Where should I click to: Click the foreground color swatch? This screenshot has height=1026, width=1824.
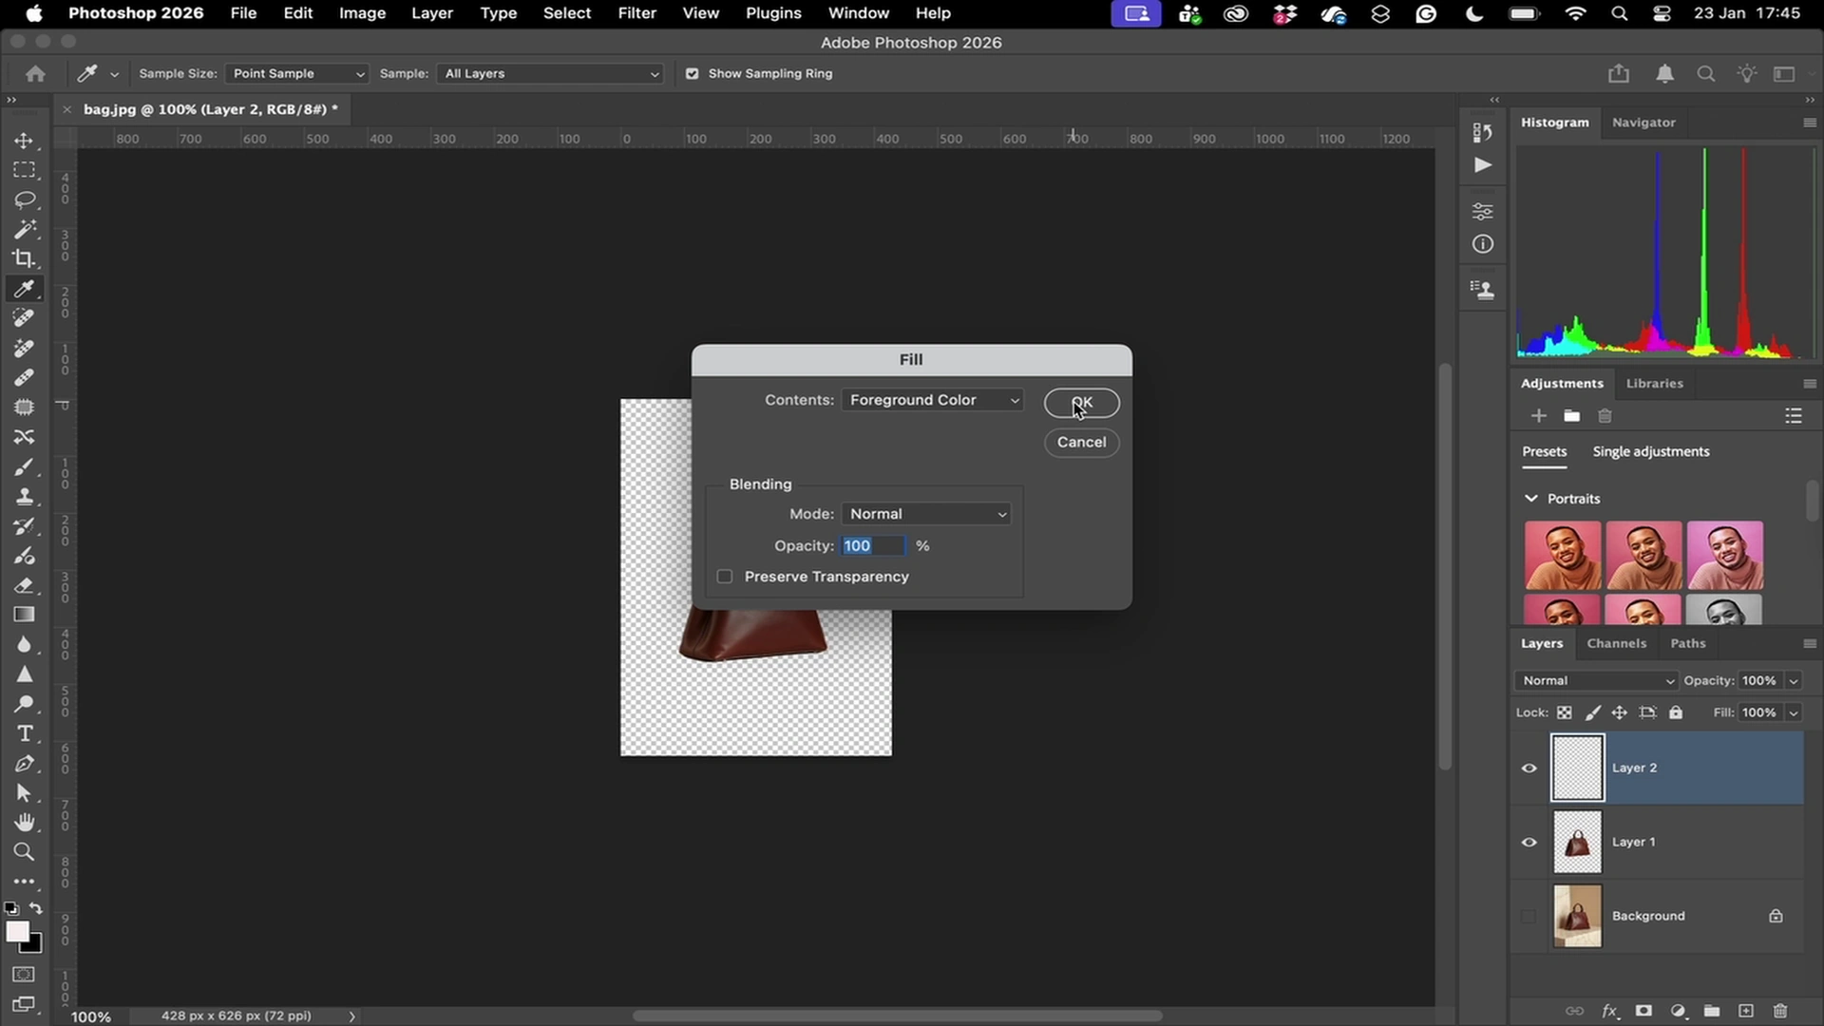pos(16,931)
